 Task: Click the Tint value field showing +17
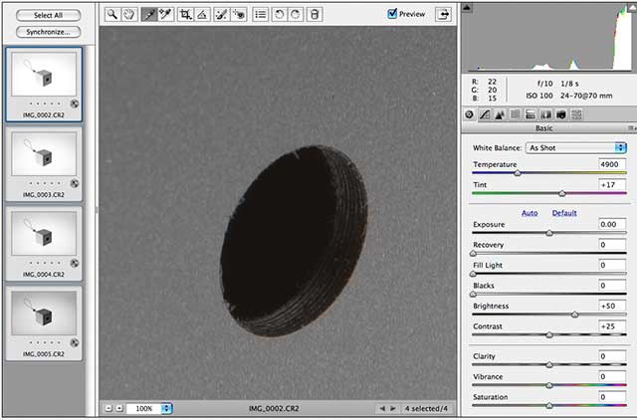(x=612, y=184)
